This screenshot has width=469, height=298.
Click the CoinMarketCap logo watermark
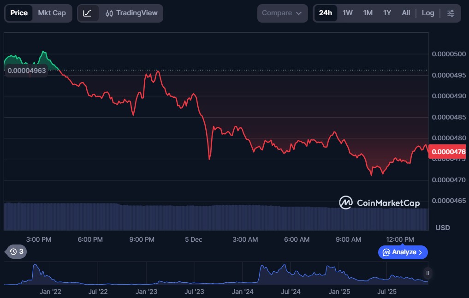point(379,203)
